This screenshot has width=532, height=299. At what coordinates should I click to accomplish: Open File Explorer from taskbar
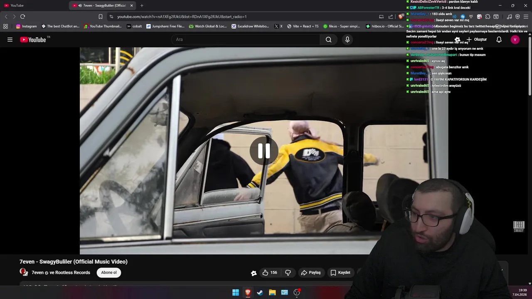click(272, 292)
